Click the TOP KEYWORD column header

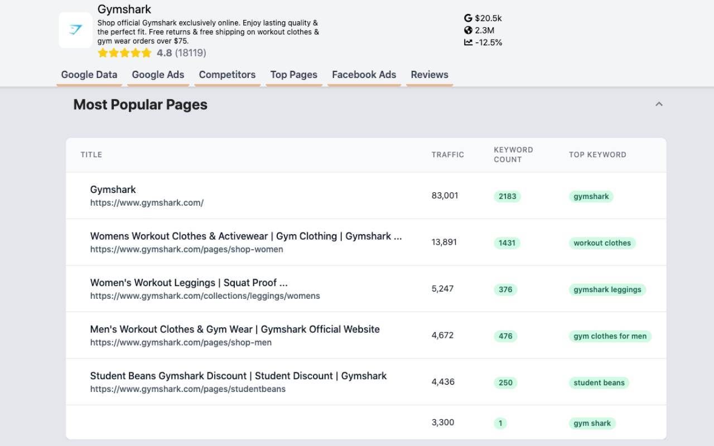[597, 154]
